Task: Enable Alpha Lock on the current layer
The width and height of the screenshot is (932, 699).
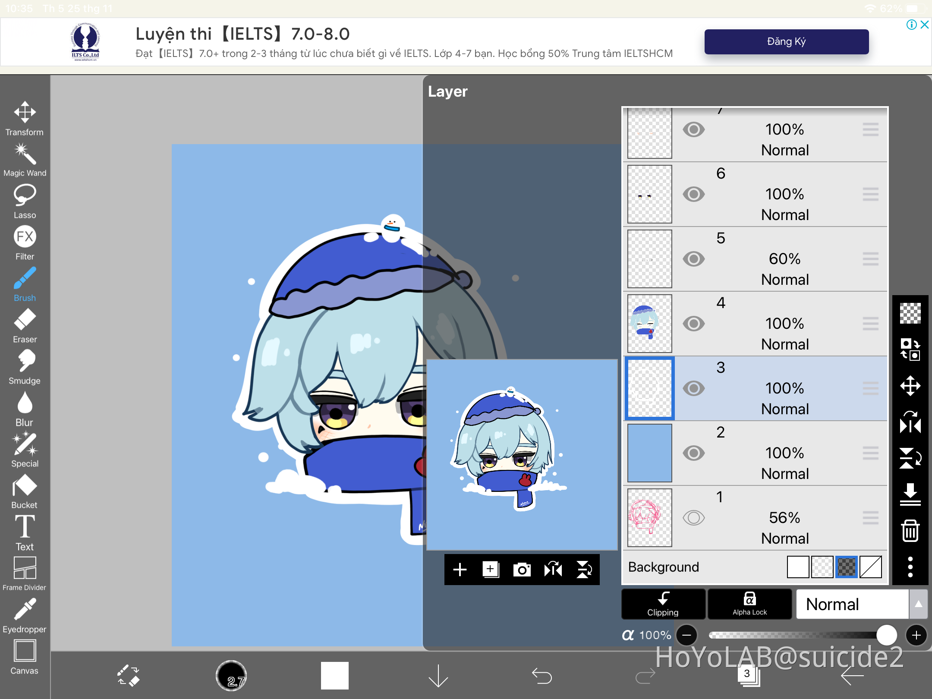Action: coord(750,604)
